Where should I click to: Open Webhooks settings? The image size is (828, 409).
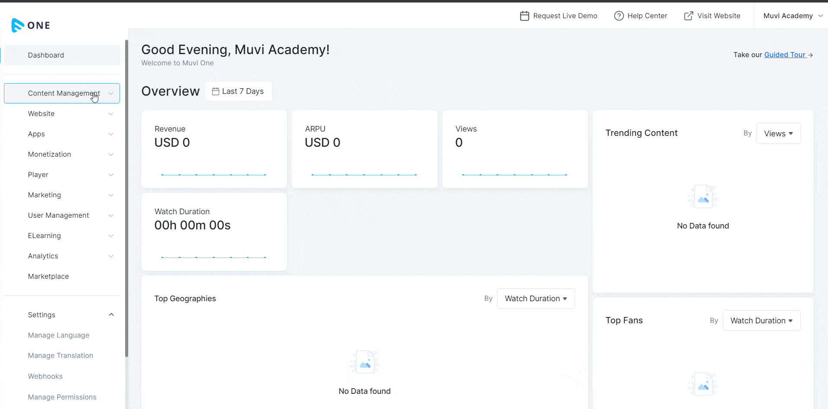click(45, 377)
